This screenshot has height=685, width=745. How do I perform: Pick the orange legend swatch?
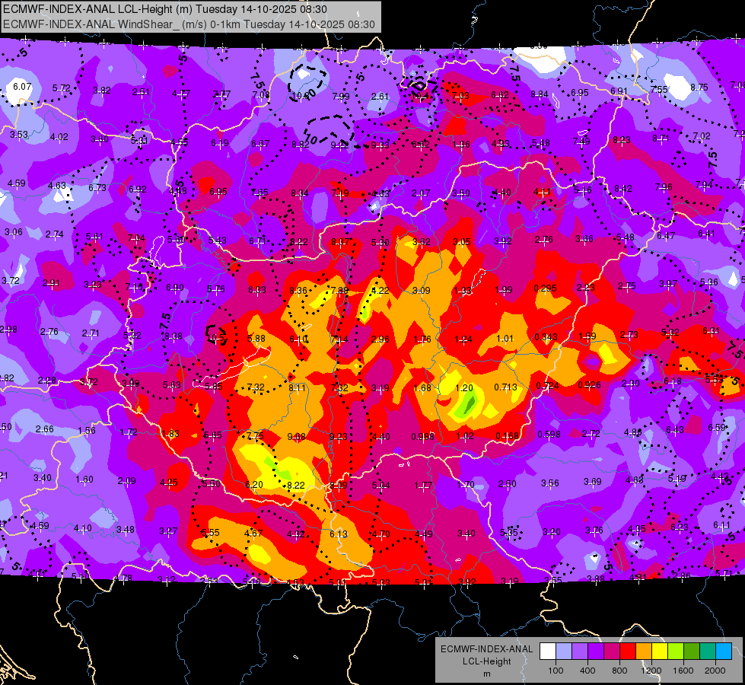tap(644, 652)
